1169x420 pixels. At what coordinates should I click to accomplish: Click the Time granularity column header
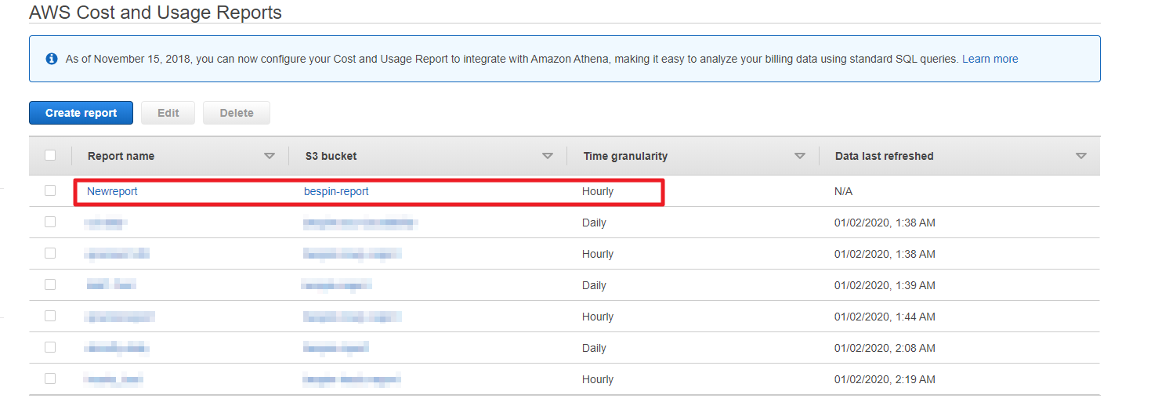[x=625, y=156]
